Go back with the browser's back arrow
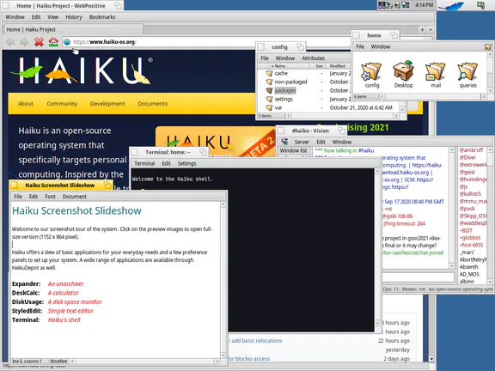This screenshot has height=371, width=495. coord(10,42)
